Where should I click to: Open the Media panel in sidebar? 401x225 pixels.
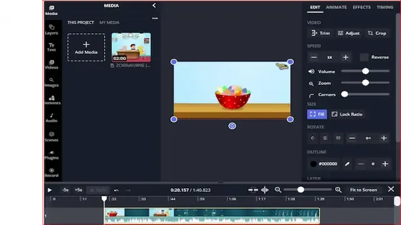51,10
